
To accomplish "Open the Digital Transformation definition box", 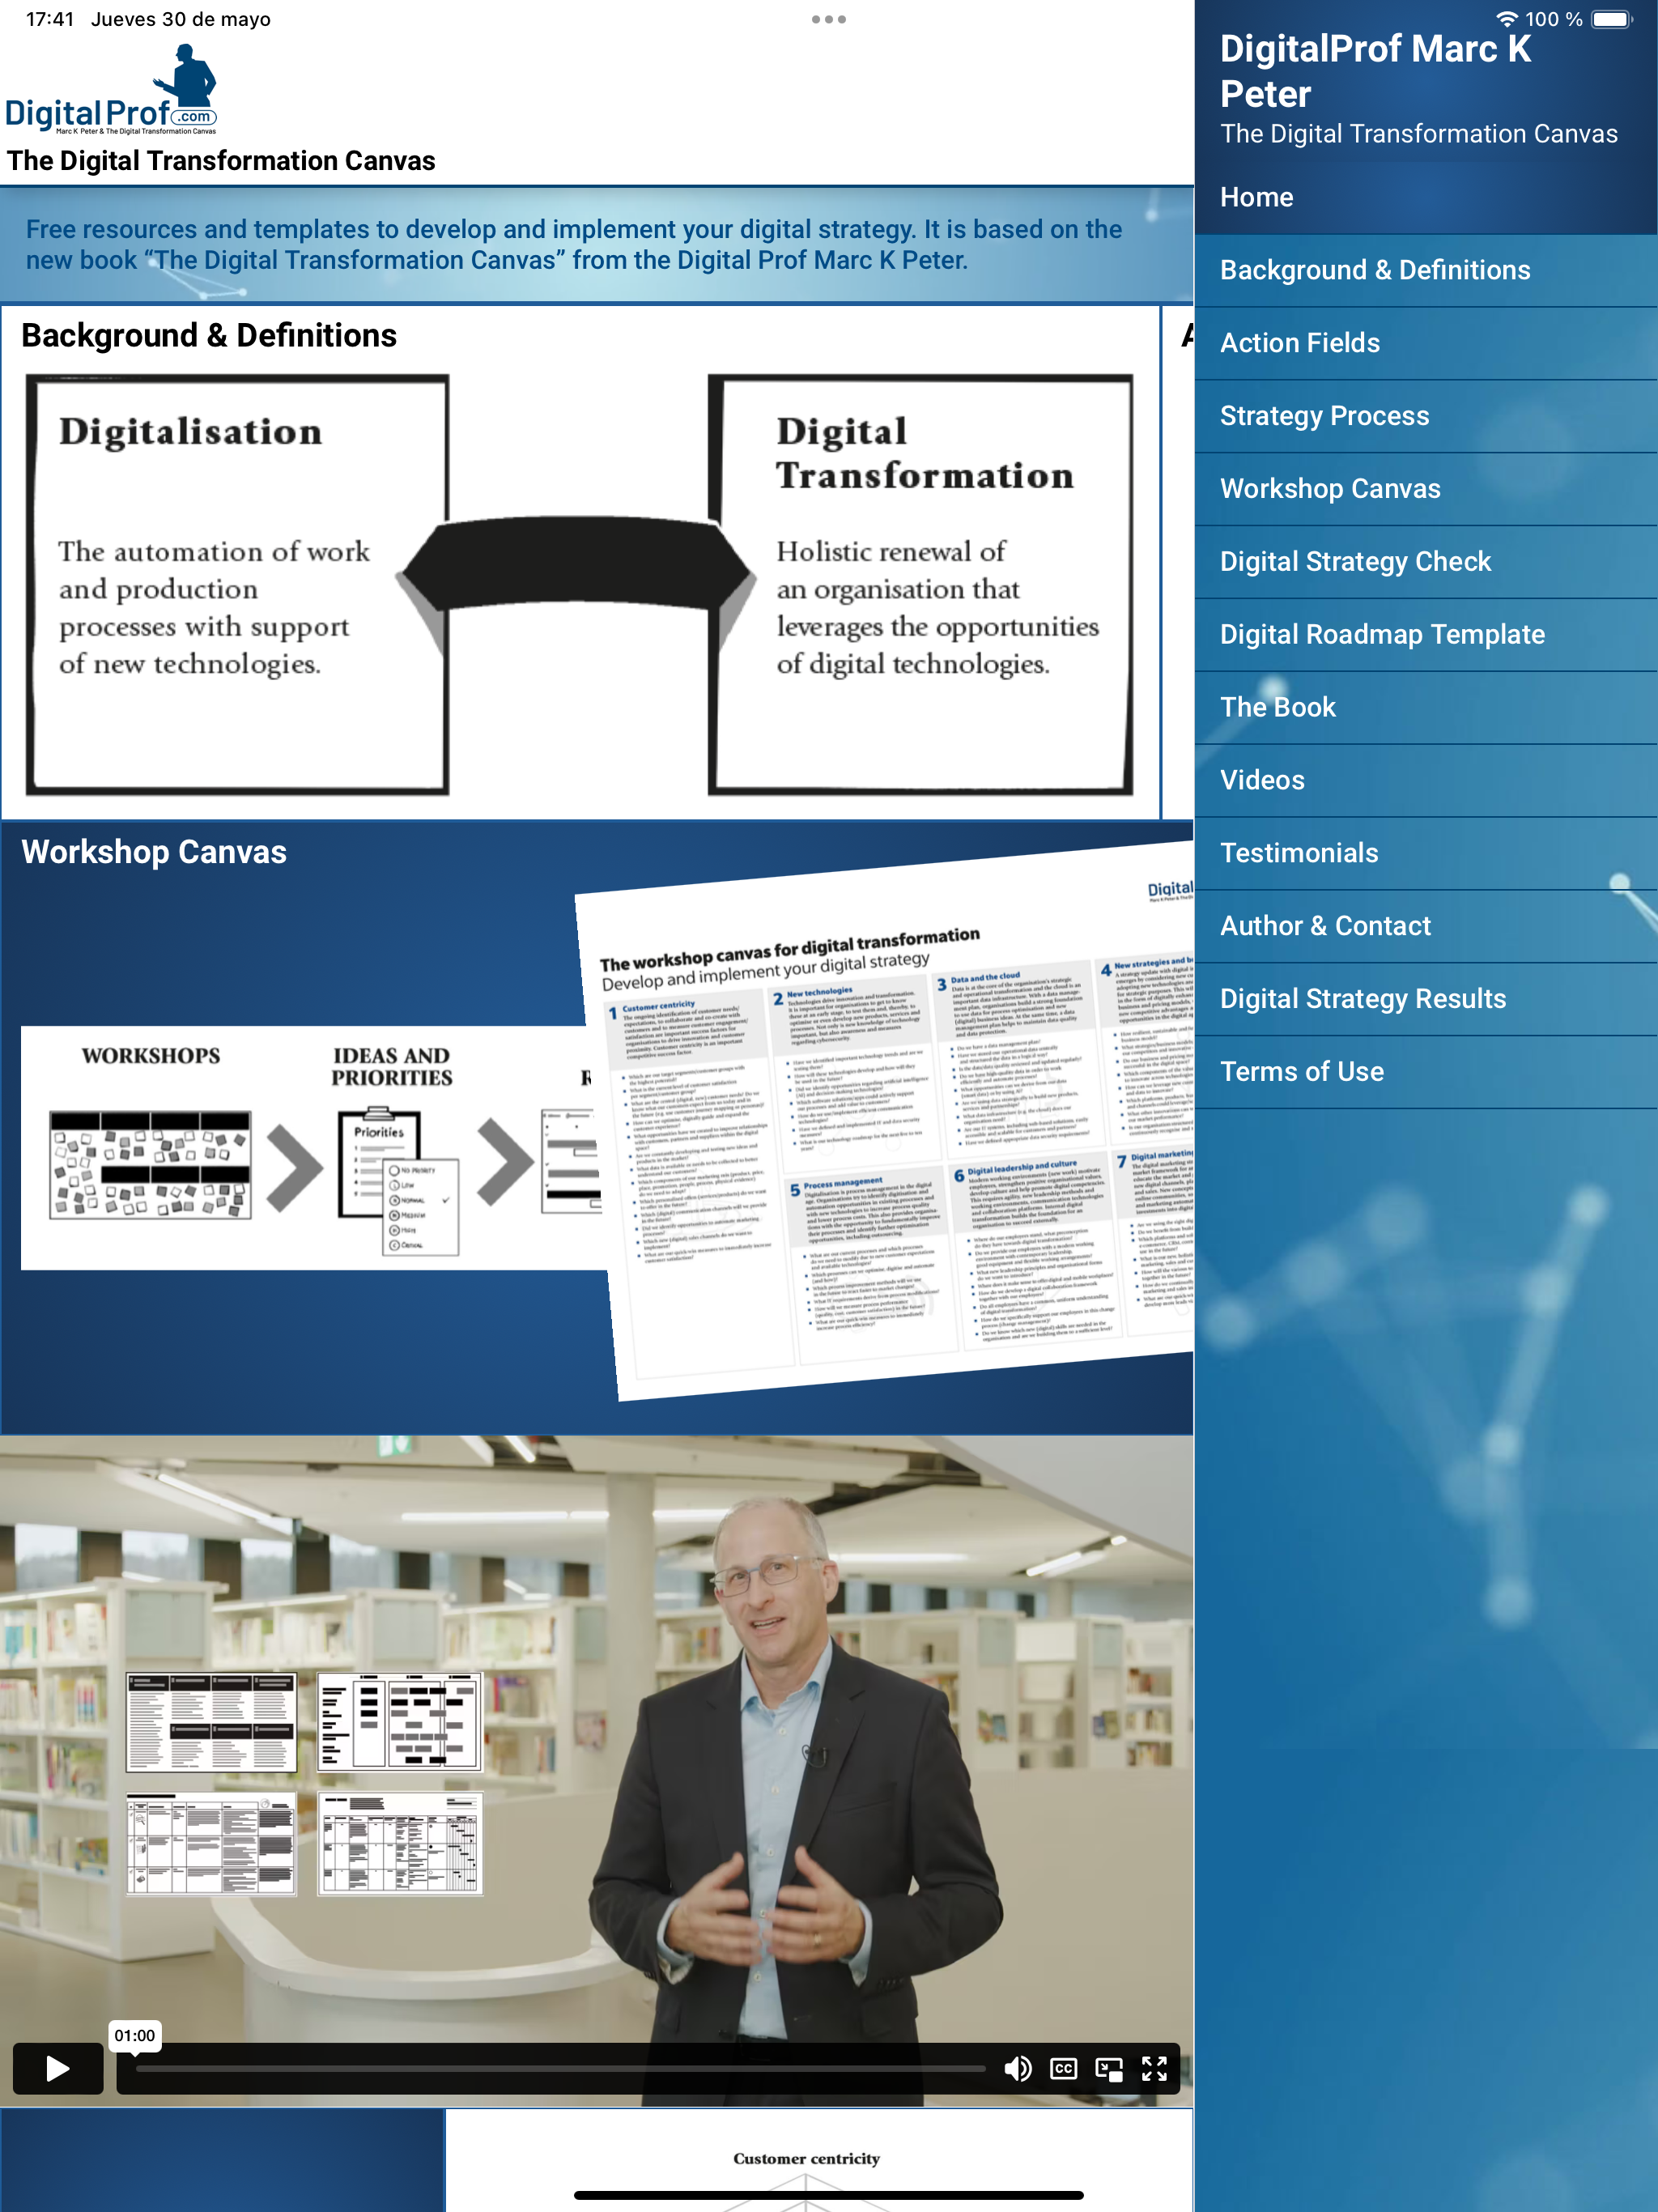I will (921, 585).
